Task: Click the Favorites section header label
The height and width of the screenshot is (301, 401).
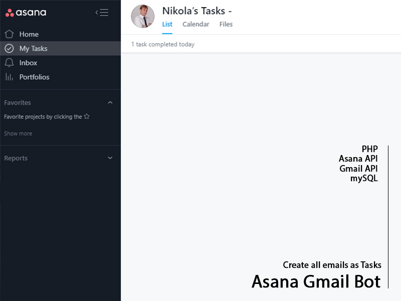Action: click(18, 102)
